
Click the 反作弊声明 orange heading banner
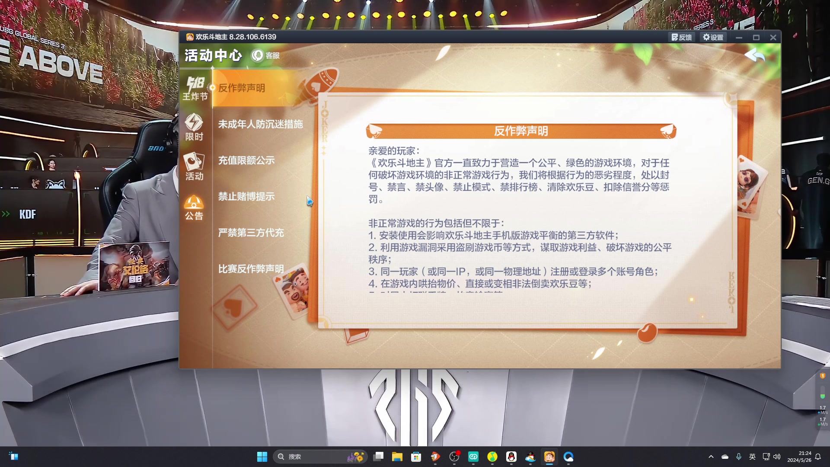coord(521,131)
